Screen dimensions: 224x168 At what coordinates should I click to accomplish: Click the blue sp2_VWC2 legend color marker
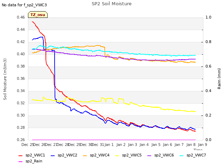click(x=53, y=155)
